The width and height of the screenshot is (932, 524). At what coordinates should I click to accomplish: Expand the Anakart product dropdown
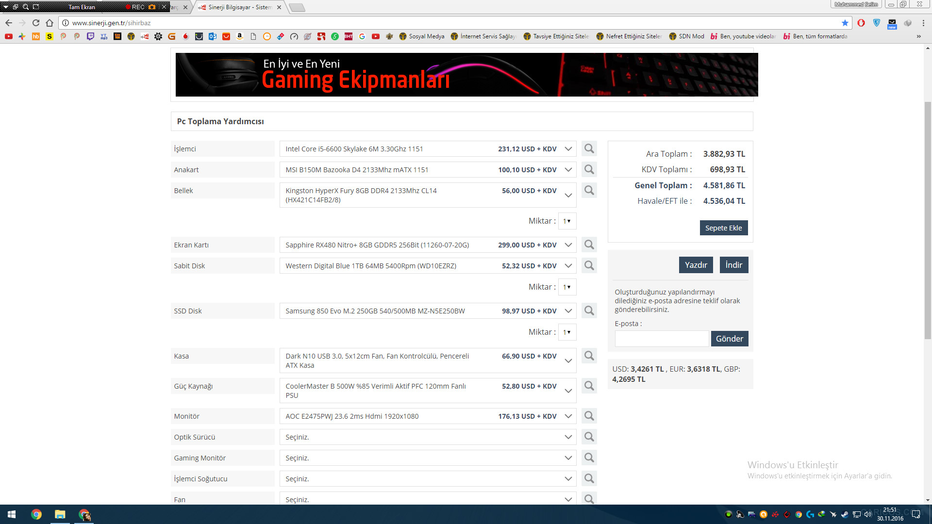click(x=568, y=170)
